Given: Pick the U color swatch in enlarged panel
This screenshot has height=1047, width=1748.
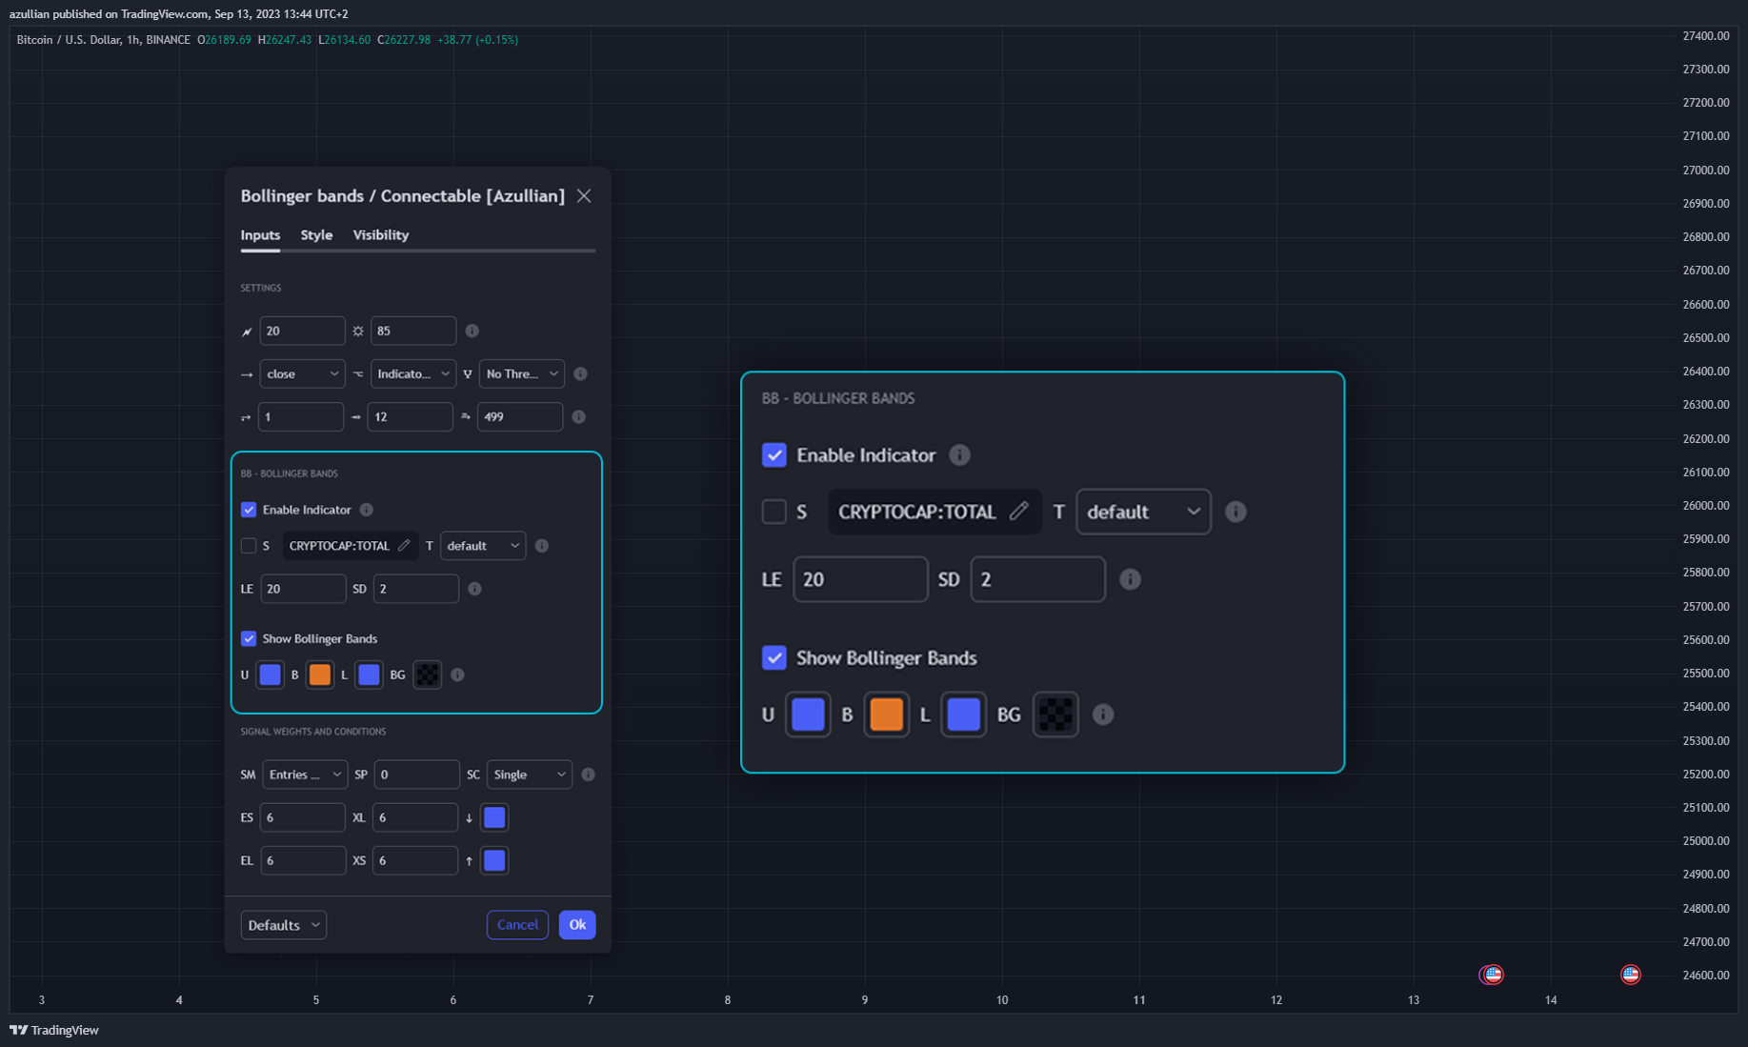Looking at the screenshot, I should tap(808, 715).
